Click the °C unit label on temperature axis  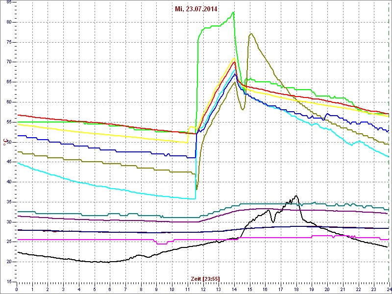pyautogui.click(x=4, y=143)
